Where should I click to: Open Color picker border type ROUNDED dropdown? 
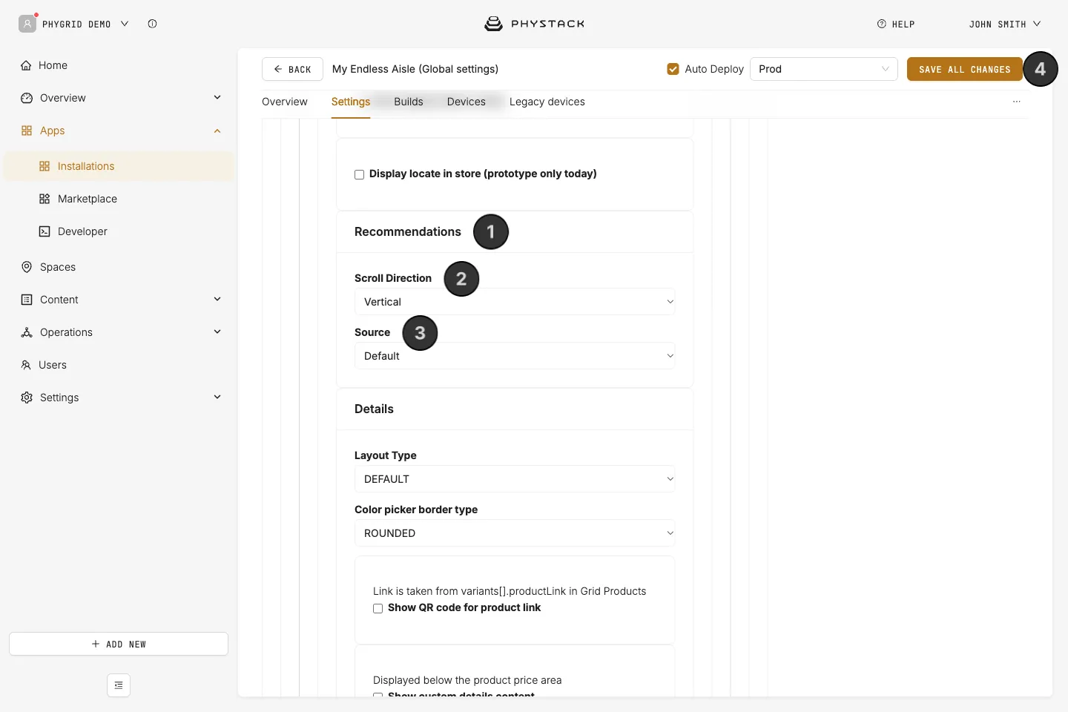click(x=515, y=533)
